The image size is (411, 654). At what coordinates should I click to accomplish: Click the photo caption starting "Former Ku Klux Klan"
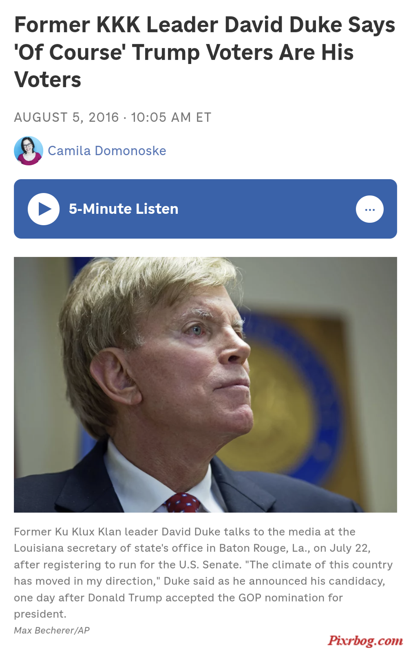point(203,573)
